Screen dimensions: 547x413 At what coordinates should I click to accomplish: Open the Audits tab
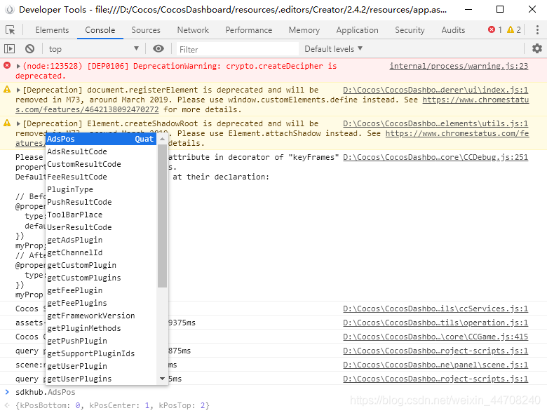pyautogui.click(x=453, y=30)
